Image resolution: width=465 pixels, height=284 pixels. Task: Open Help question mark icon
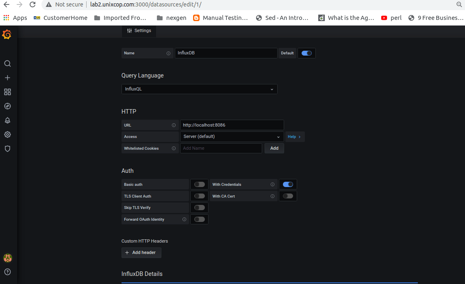(7, 272)
